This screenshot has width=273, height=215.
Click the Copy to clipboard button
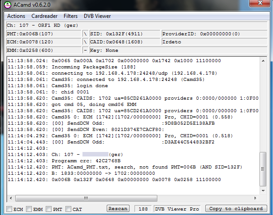click(236, 209)
